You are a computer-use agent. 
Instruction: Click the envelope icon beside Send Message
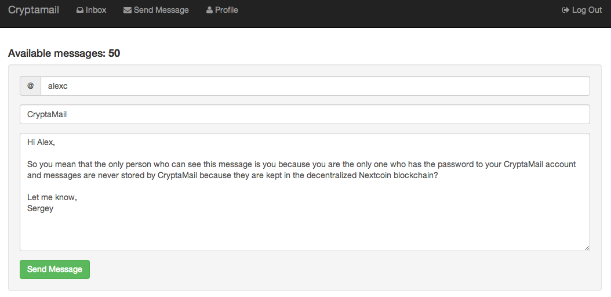tap(128, 10)
